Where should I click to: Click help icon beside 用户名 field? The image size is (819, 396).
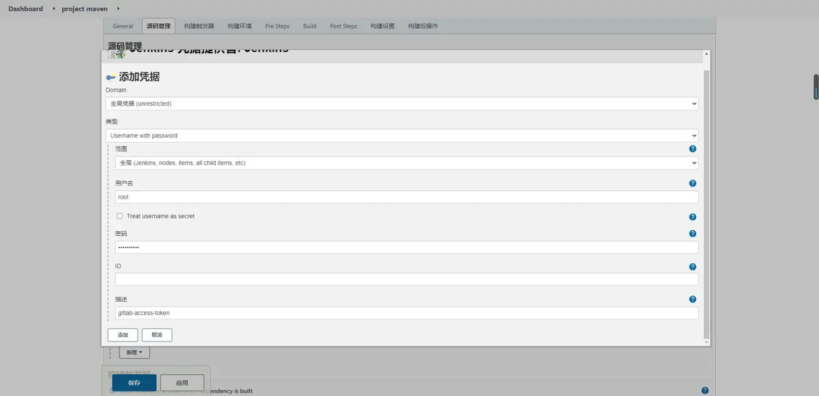(692, 183)
